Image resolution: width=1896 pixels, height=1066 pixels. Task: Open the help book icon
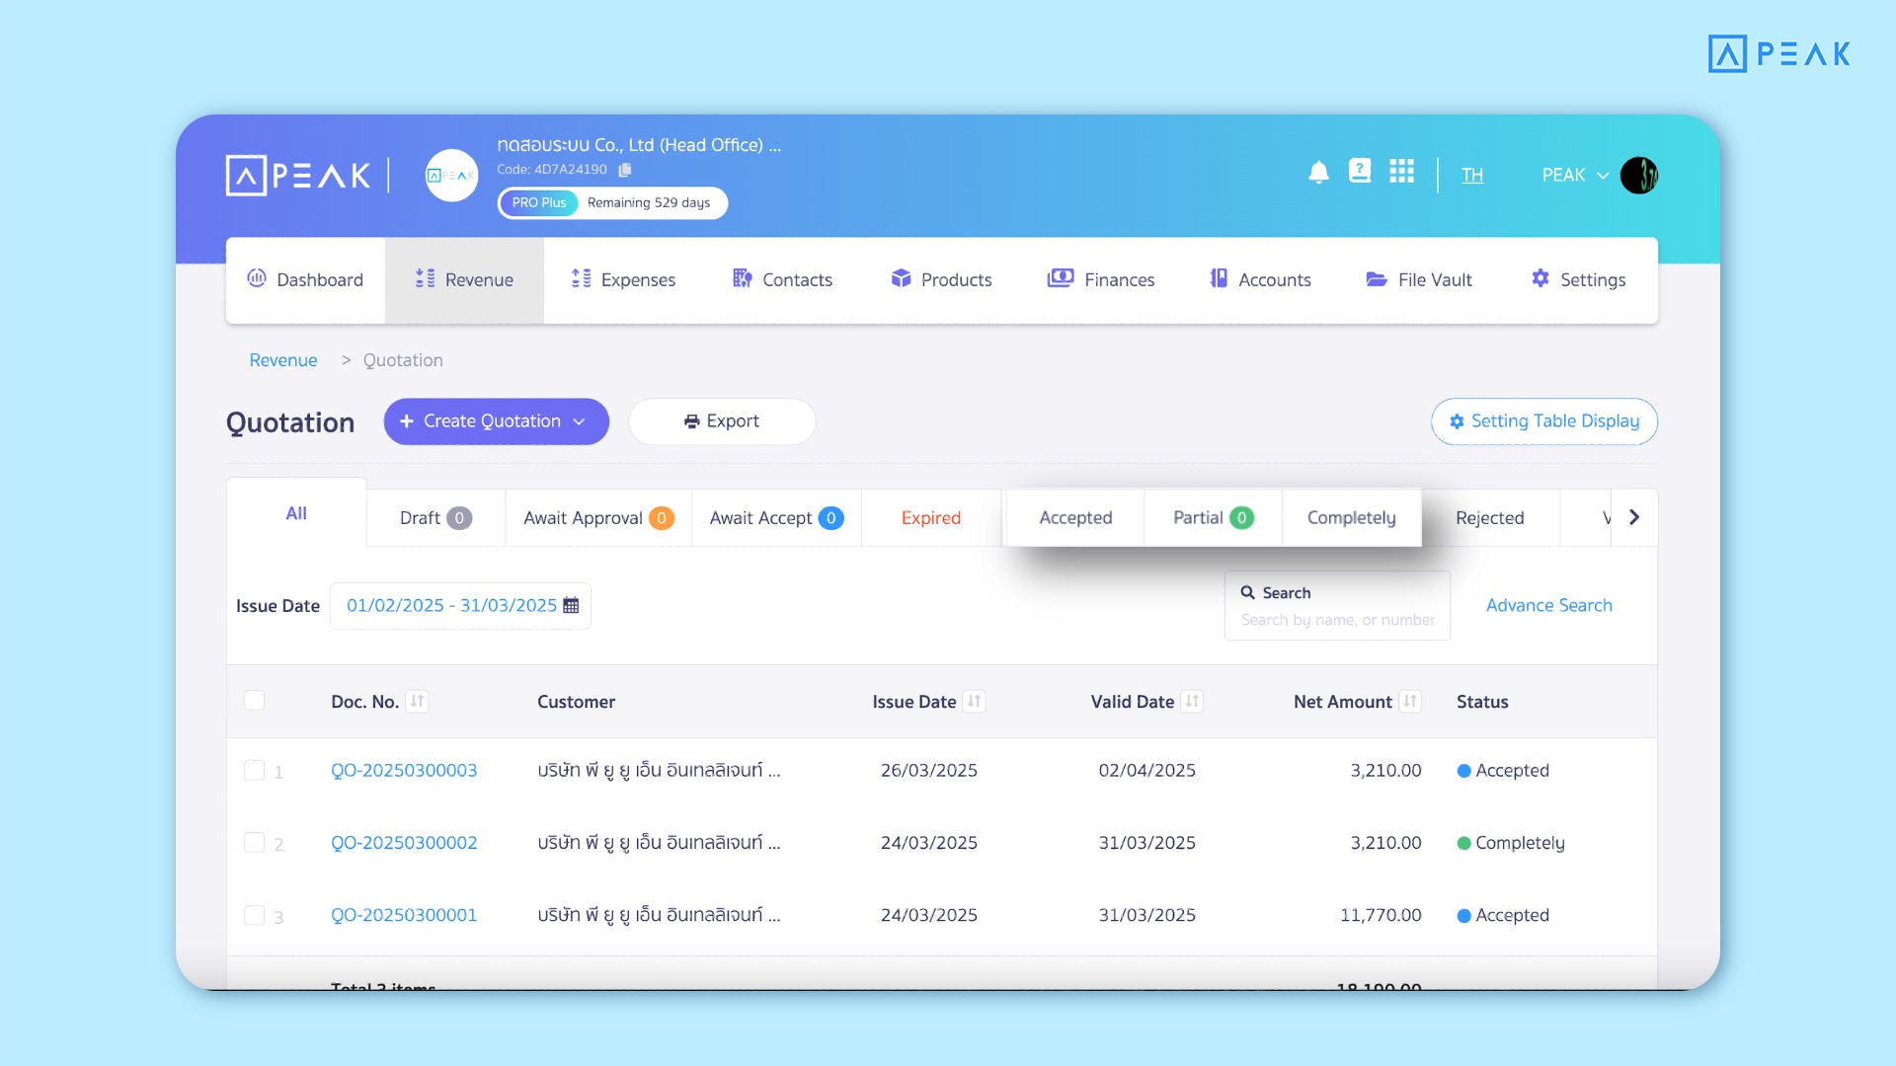pyautogui.click(x=1360, y=172)
